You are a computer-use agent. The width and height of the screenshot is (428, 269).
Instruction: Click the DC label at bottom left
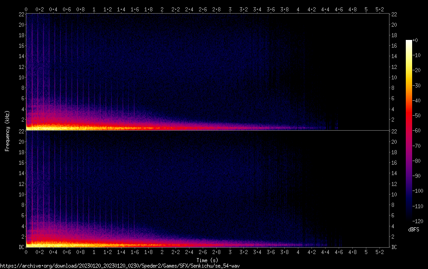(21, 247)
